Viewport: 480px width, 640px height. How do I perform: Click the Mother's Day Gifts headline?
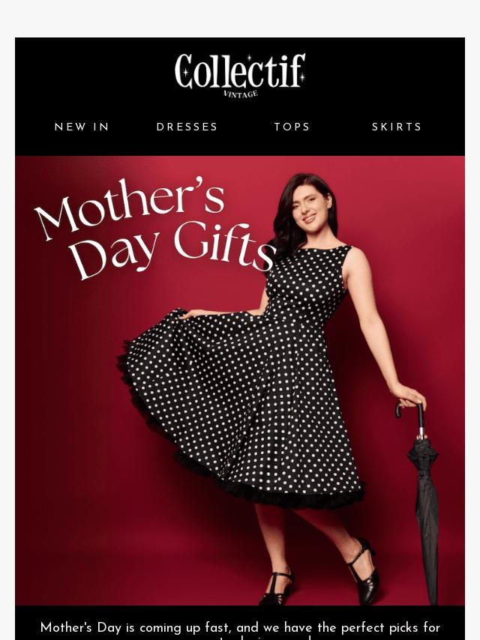point(155,229)
